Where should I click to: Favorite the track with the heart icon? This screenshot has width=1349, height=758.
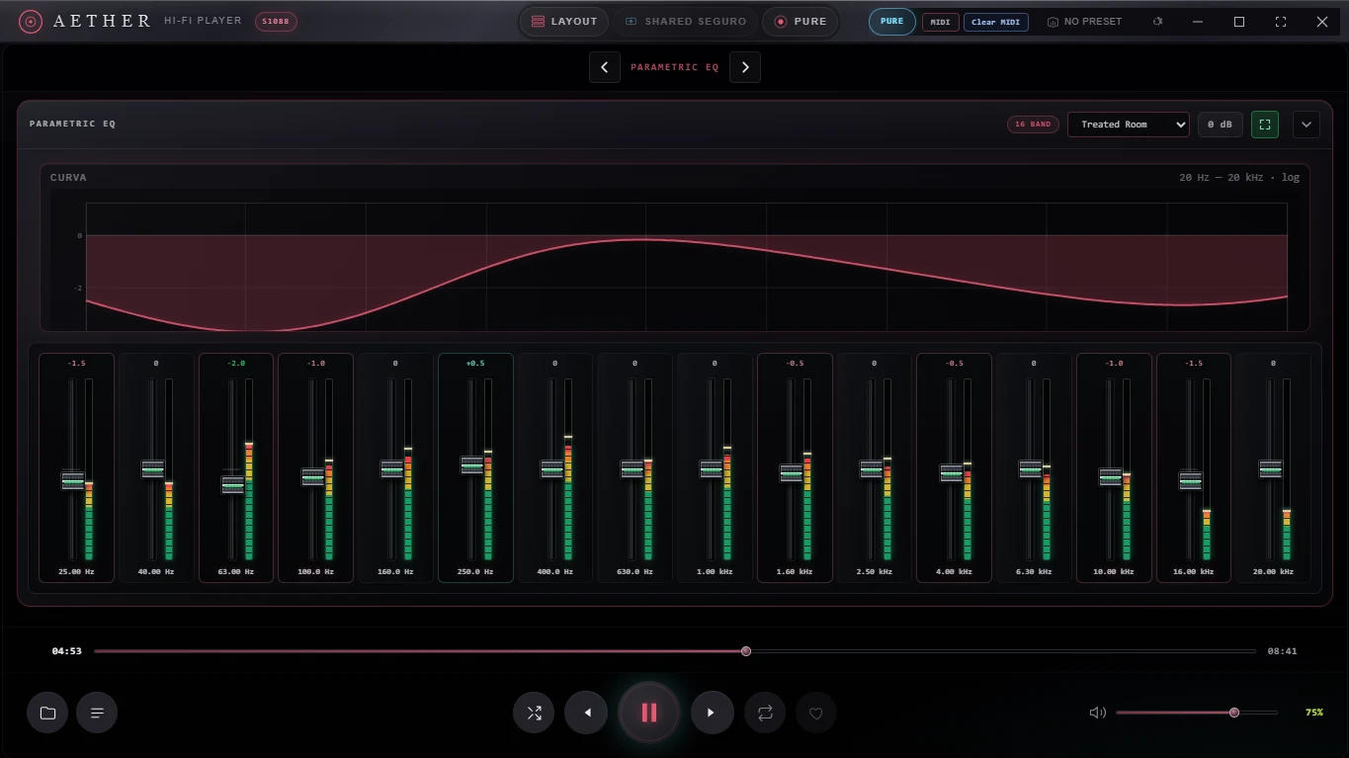coord(815,713)
